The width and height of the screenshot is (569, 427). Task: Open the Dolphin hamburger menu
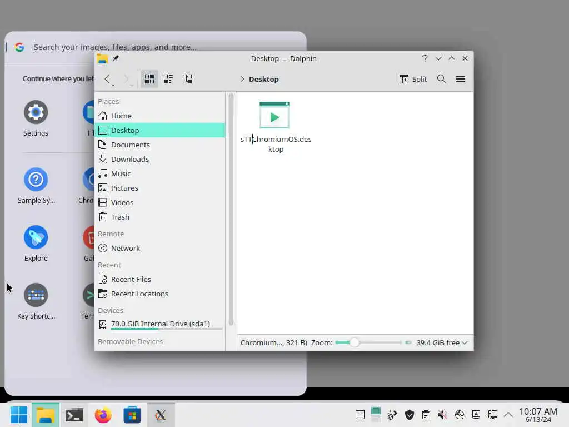[x=461, y=79]
